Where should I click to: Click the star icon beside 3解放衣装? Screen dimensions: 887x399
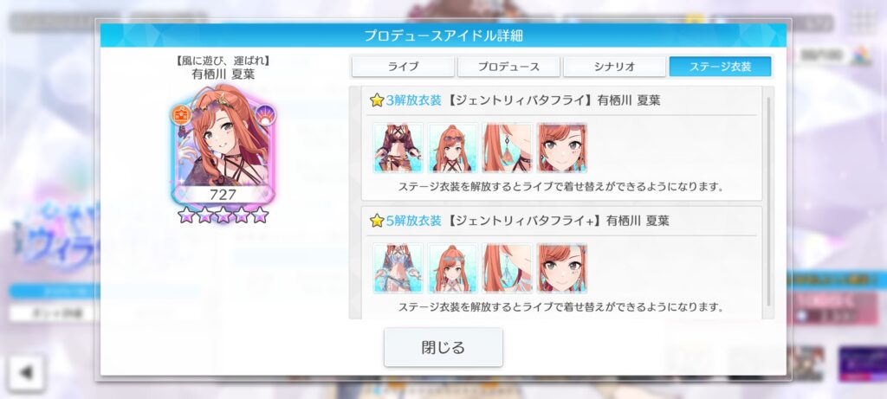click(377, 100)
